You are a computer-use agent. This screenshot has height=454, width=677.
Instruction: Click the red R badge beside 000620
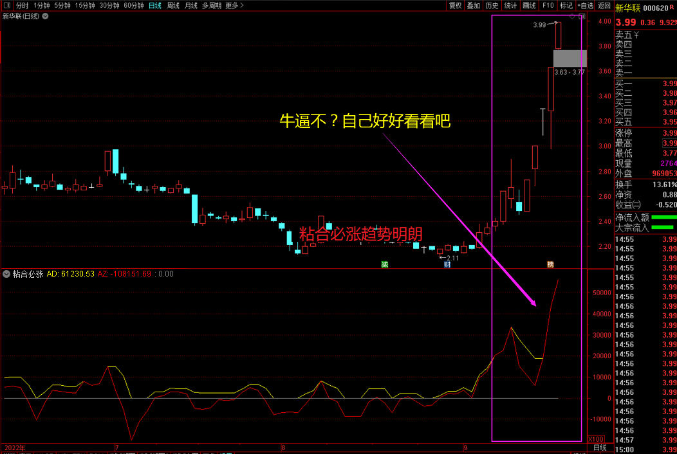pyautogui.click(x=672, y=7)
